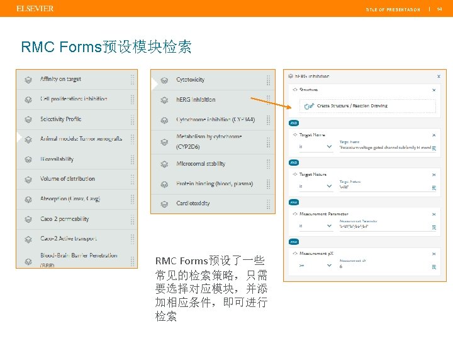Click the structure drawing icon in Create Structure box
The height and width of the screenshot is (339, 453).
point(309,106)
